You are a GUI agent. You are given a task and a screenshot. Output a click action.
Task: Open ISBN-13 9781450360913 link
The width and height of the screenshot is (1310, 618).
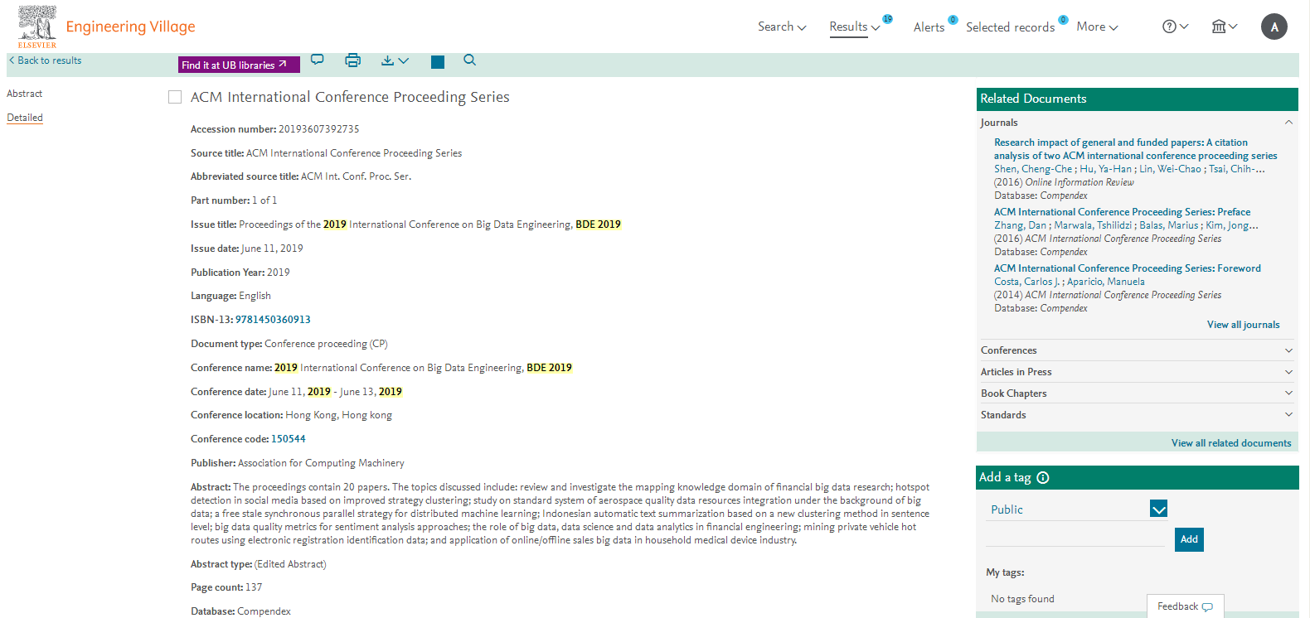click(273, 320)
